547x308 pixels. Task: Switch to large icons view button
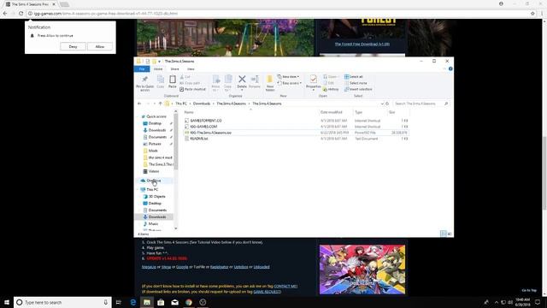pos(450,234)
